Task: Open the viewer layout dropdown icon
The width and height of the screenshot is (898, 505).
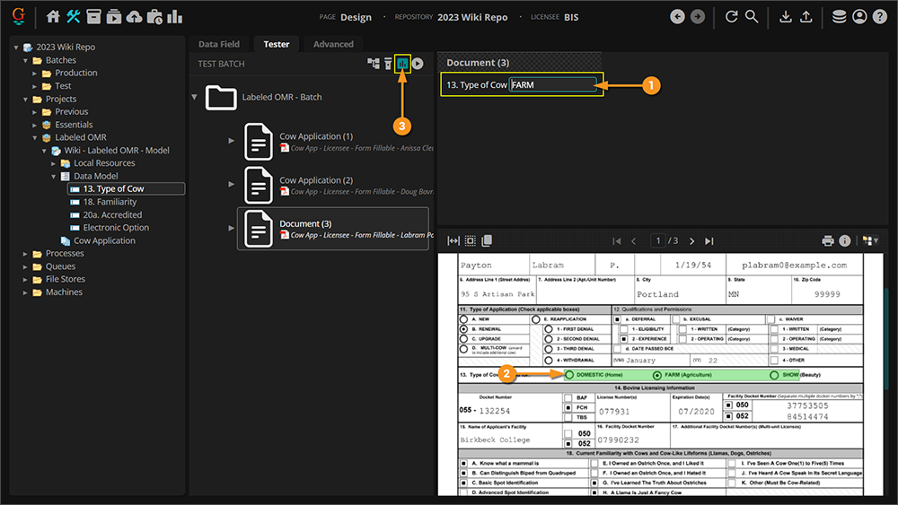Action: coord(870,240)
